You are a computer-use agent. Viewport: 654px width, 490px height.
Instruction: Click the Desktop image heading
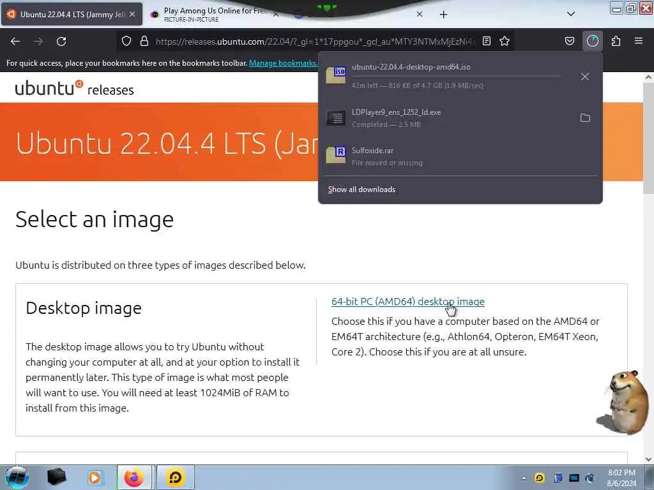click(x=84, y=308)
